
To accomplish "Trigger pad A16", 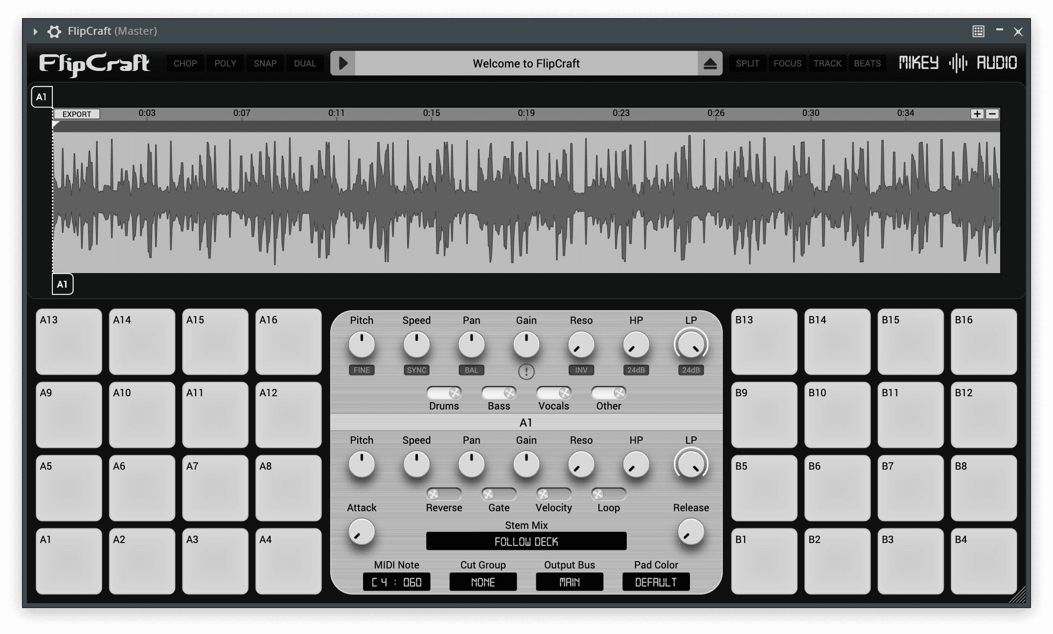I will click(289, 341).
